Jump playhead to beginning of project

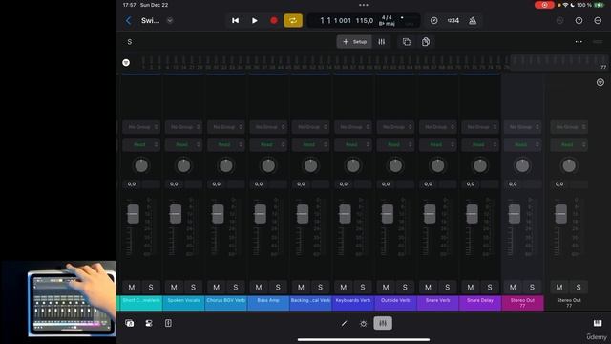pos(236,21)
